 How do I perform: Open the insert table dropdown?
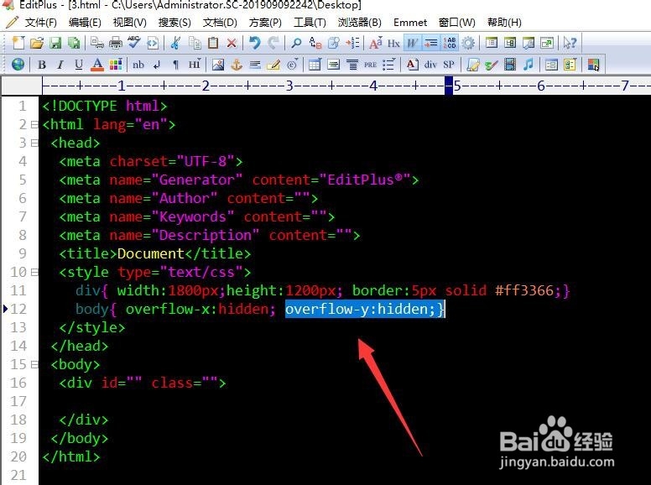point(315,65)
